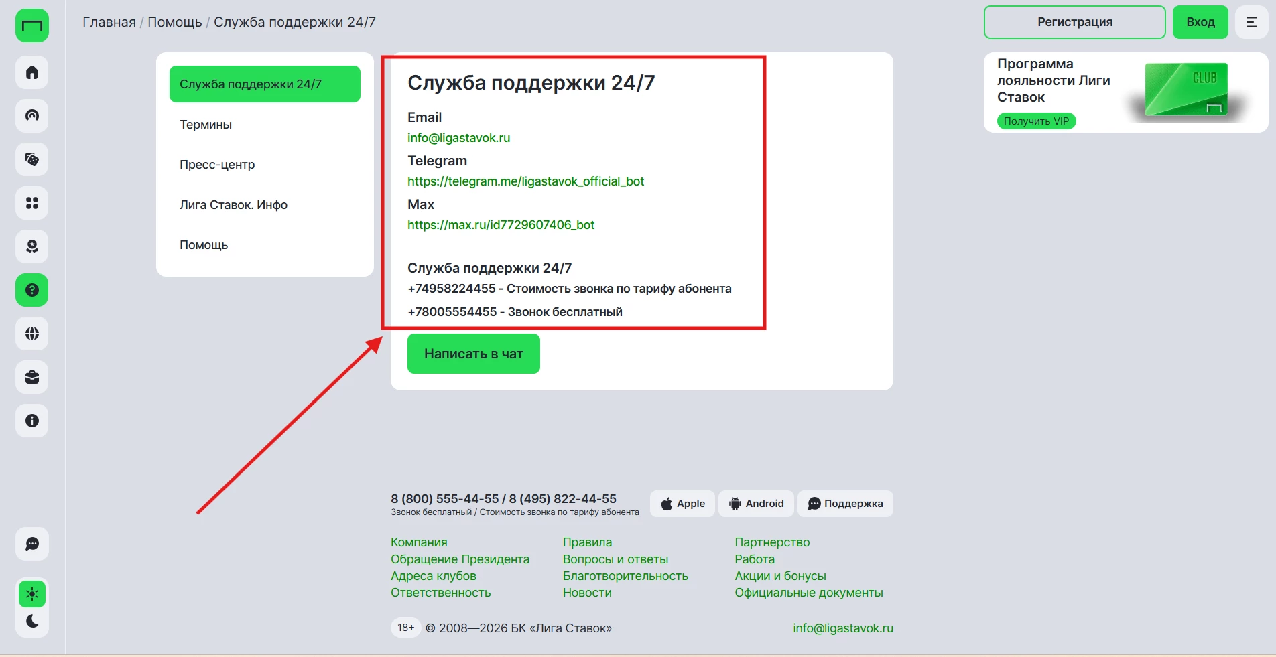Click the Главная breadcrumb
This screenshot has height=657, width=1276.
coord(109,22)
